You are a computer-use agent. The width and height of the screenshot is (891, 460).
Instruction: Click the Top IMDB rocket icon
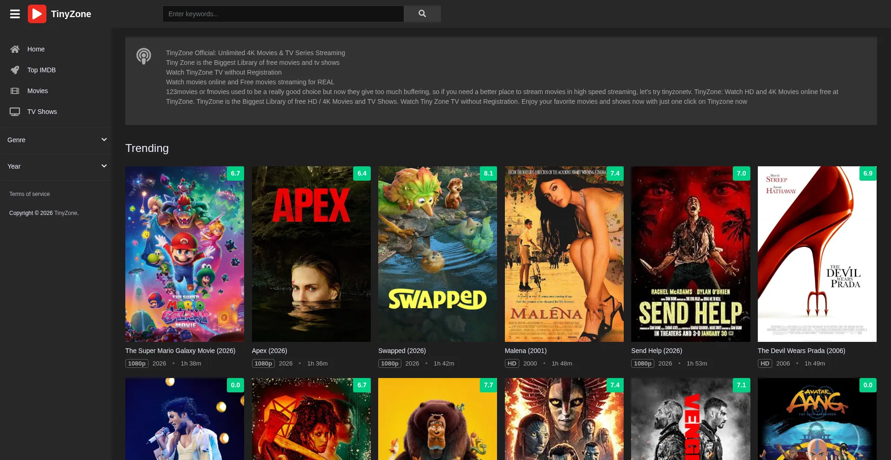coord(15,70)
